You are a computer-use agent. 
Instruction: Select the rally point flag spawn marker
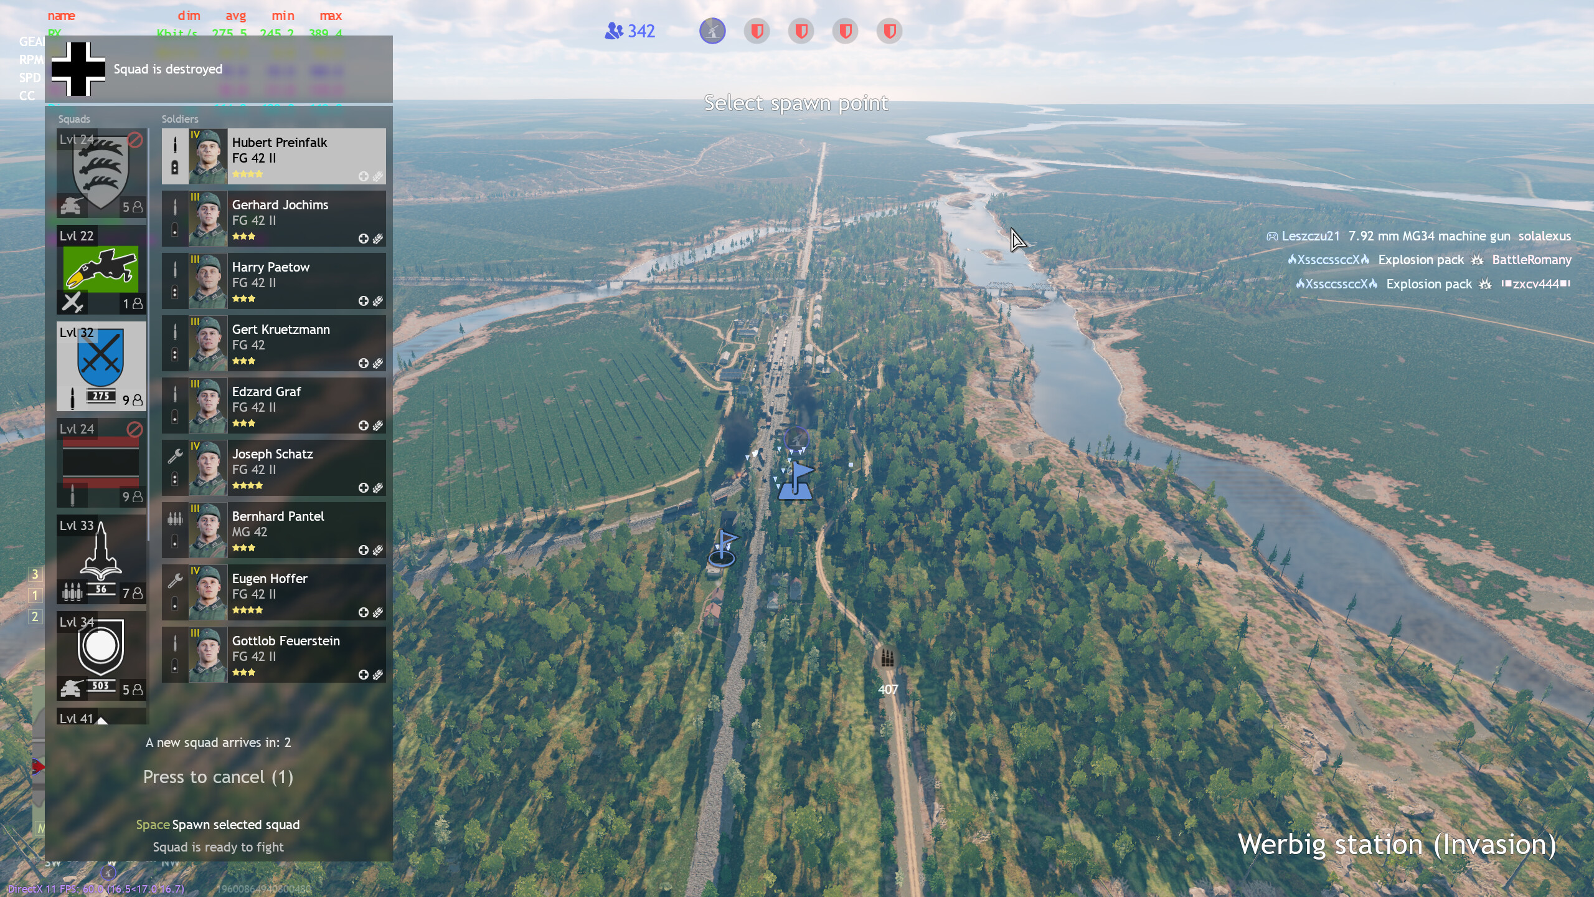(x=722, y=548)
